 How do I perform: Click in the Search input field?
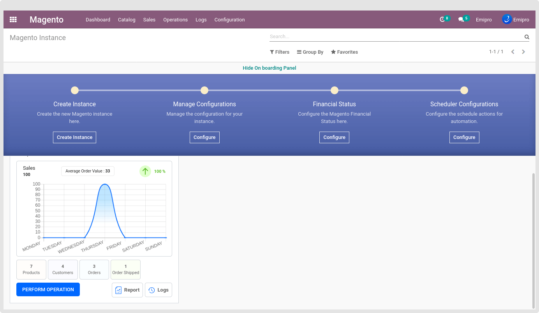(395, 37)
